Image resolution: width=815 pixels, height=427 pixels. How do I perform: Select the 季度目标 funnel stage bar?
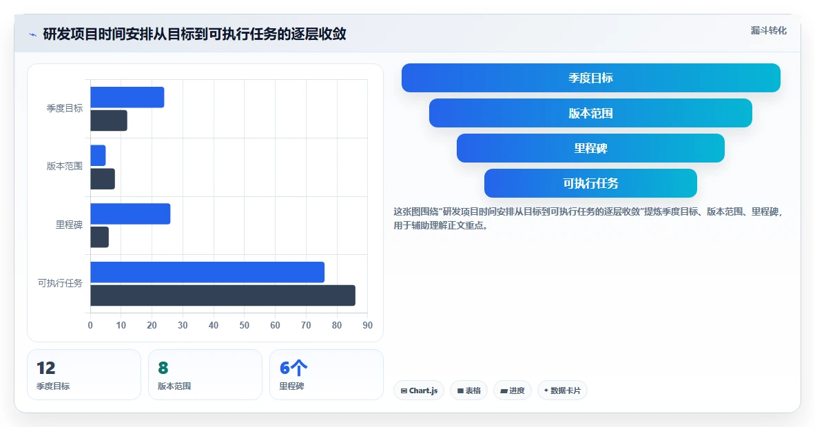tap(590, 78)
